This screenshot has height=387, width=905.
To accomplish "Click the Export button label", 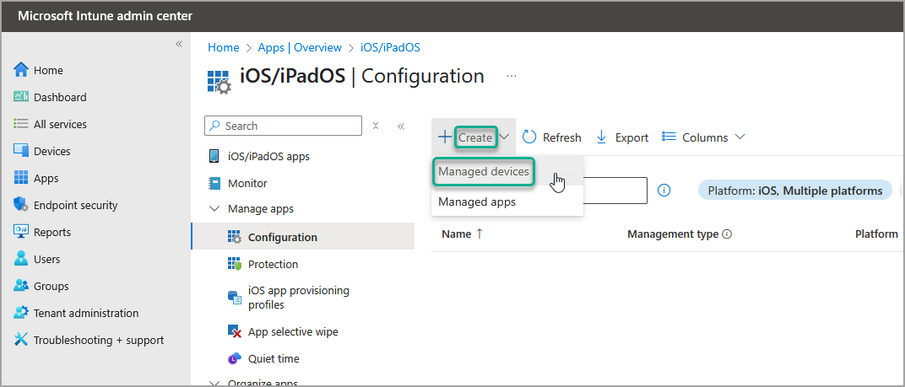I will [632, 137].
